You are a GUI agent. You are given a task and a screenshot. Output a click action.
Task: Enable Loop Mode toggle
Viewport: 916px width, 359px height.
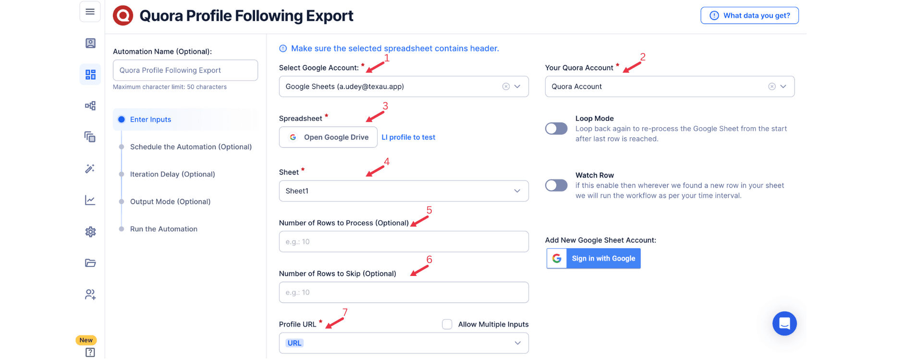[x=556, y=128]
